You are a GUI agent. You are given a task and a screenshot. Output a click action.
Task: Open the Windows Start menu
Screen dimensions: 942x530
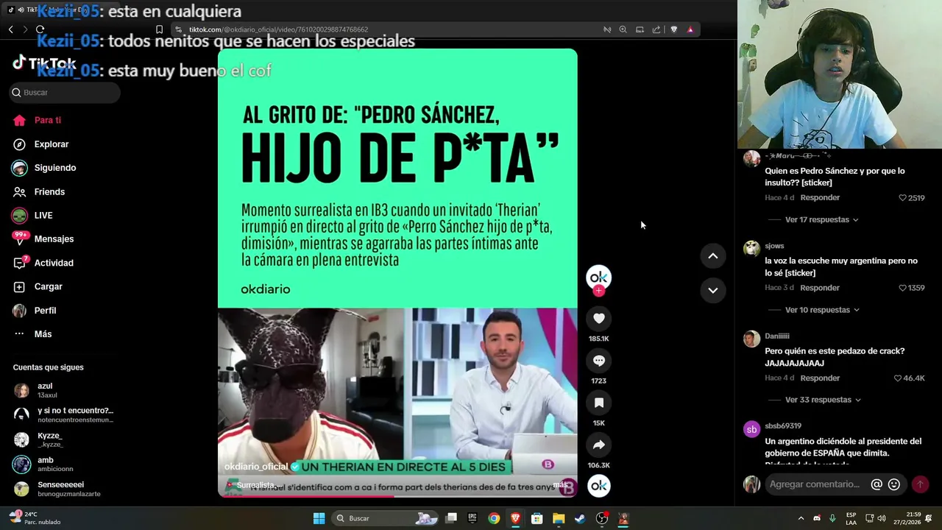[x=319, y=518]
